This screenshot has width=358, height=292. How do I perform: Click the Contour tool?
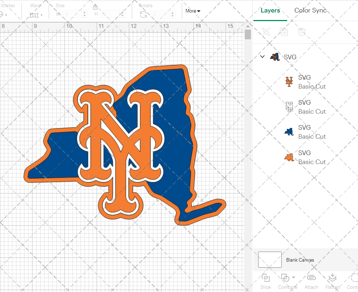353,281
